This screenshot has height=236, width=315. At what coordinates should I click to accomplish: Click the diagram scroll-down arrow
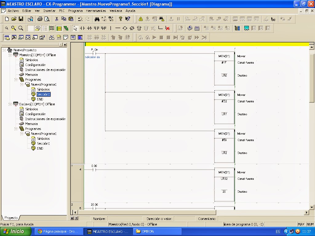point(312,207)
